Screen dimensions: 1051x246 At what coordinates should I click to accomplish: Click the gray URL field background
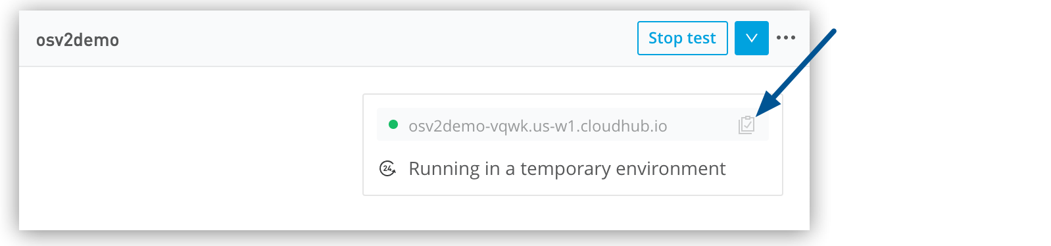(572, 125)
